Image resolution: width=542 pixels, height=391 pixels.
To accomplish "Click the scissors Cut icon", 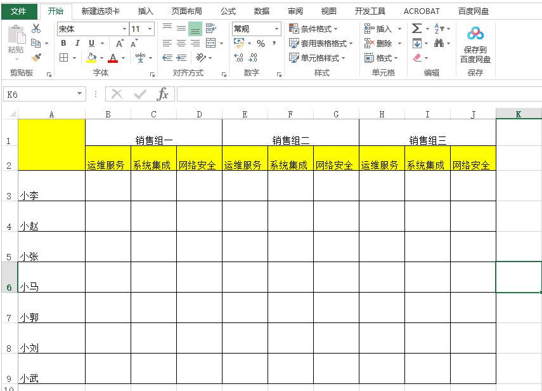I will click(36, 27).
